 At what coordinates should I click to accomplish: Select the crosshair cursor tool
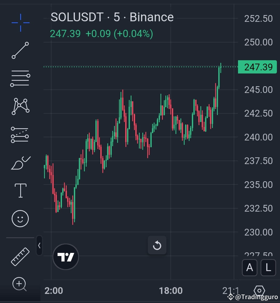point(20,22)
